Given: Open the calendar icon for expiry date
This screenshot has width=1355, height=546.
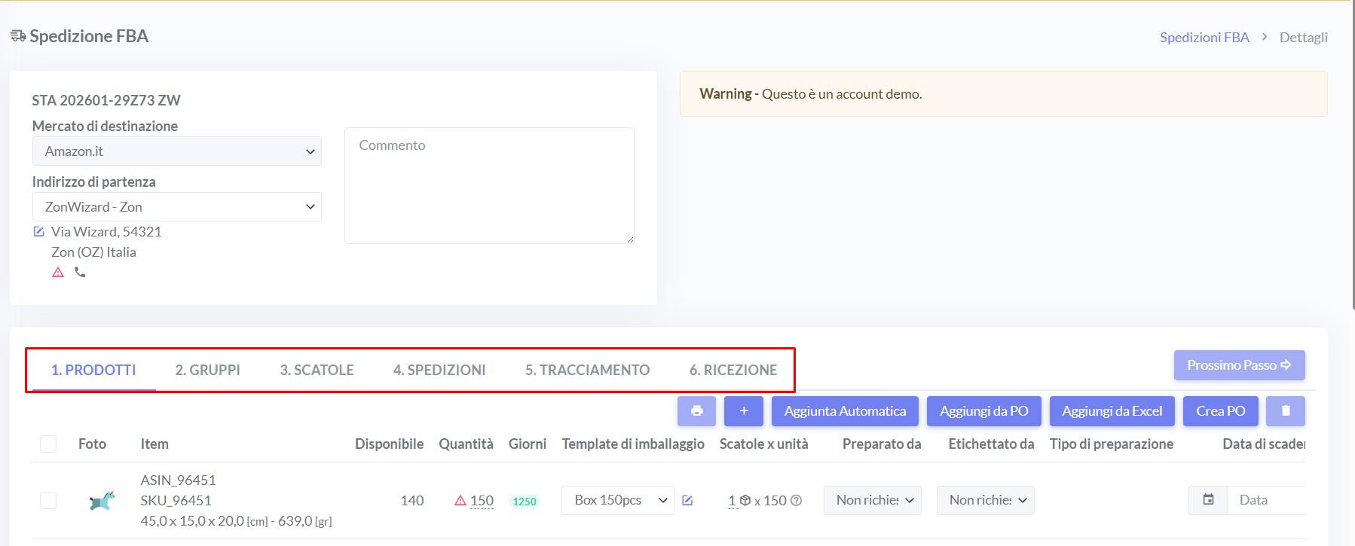Looking at the screenshot, I should pos(1208,500).
